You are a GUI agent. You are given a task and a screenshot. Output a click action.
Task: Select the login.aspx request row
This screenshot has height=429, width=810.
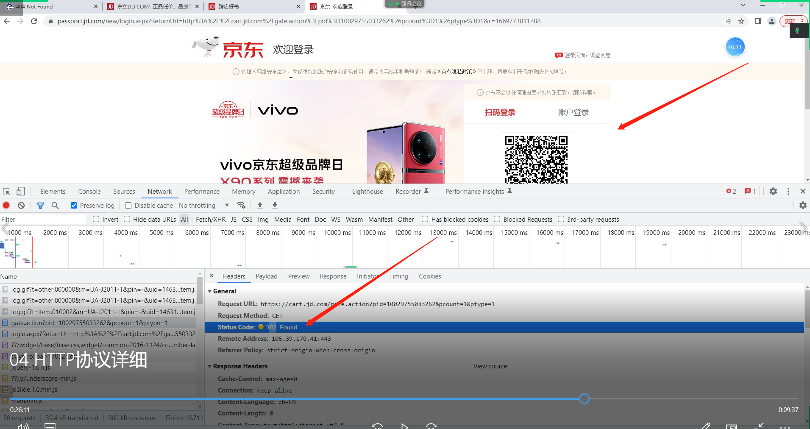(98, 334)
